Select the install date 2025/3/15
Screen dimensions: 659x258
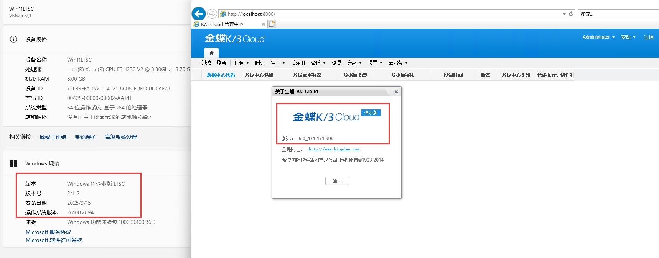(79, 203)
